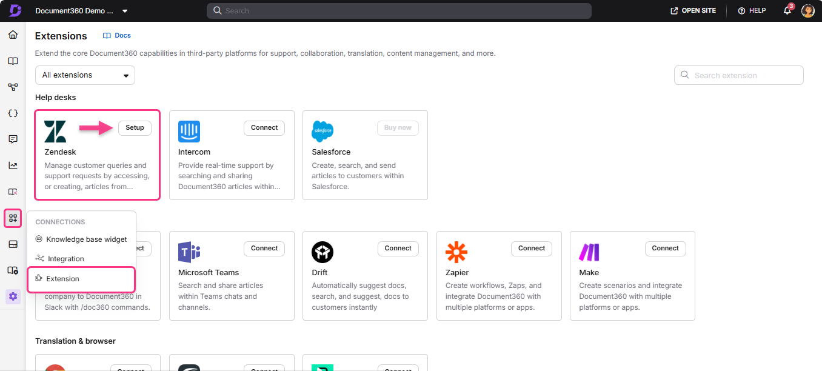Click the Zendesk extension logo
Image resolution: width=822 pixels, height=371 pixels.
click(x=56, y=130)
